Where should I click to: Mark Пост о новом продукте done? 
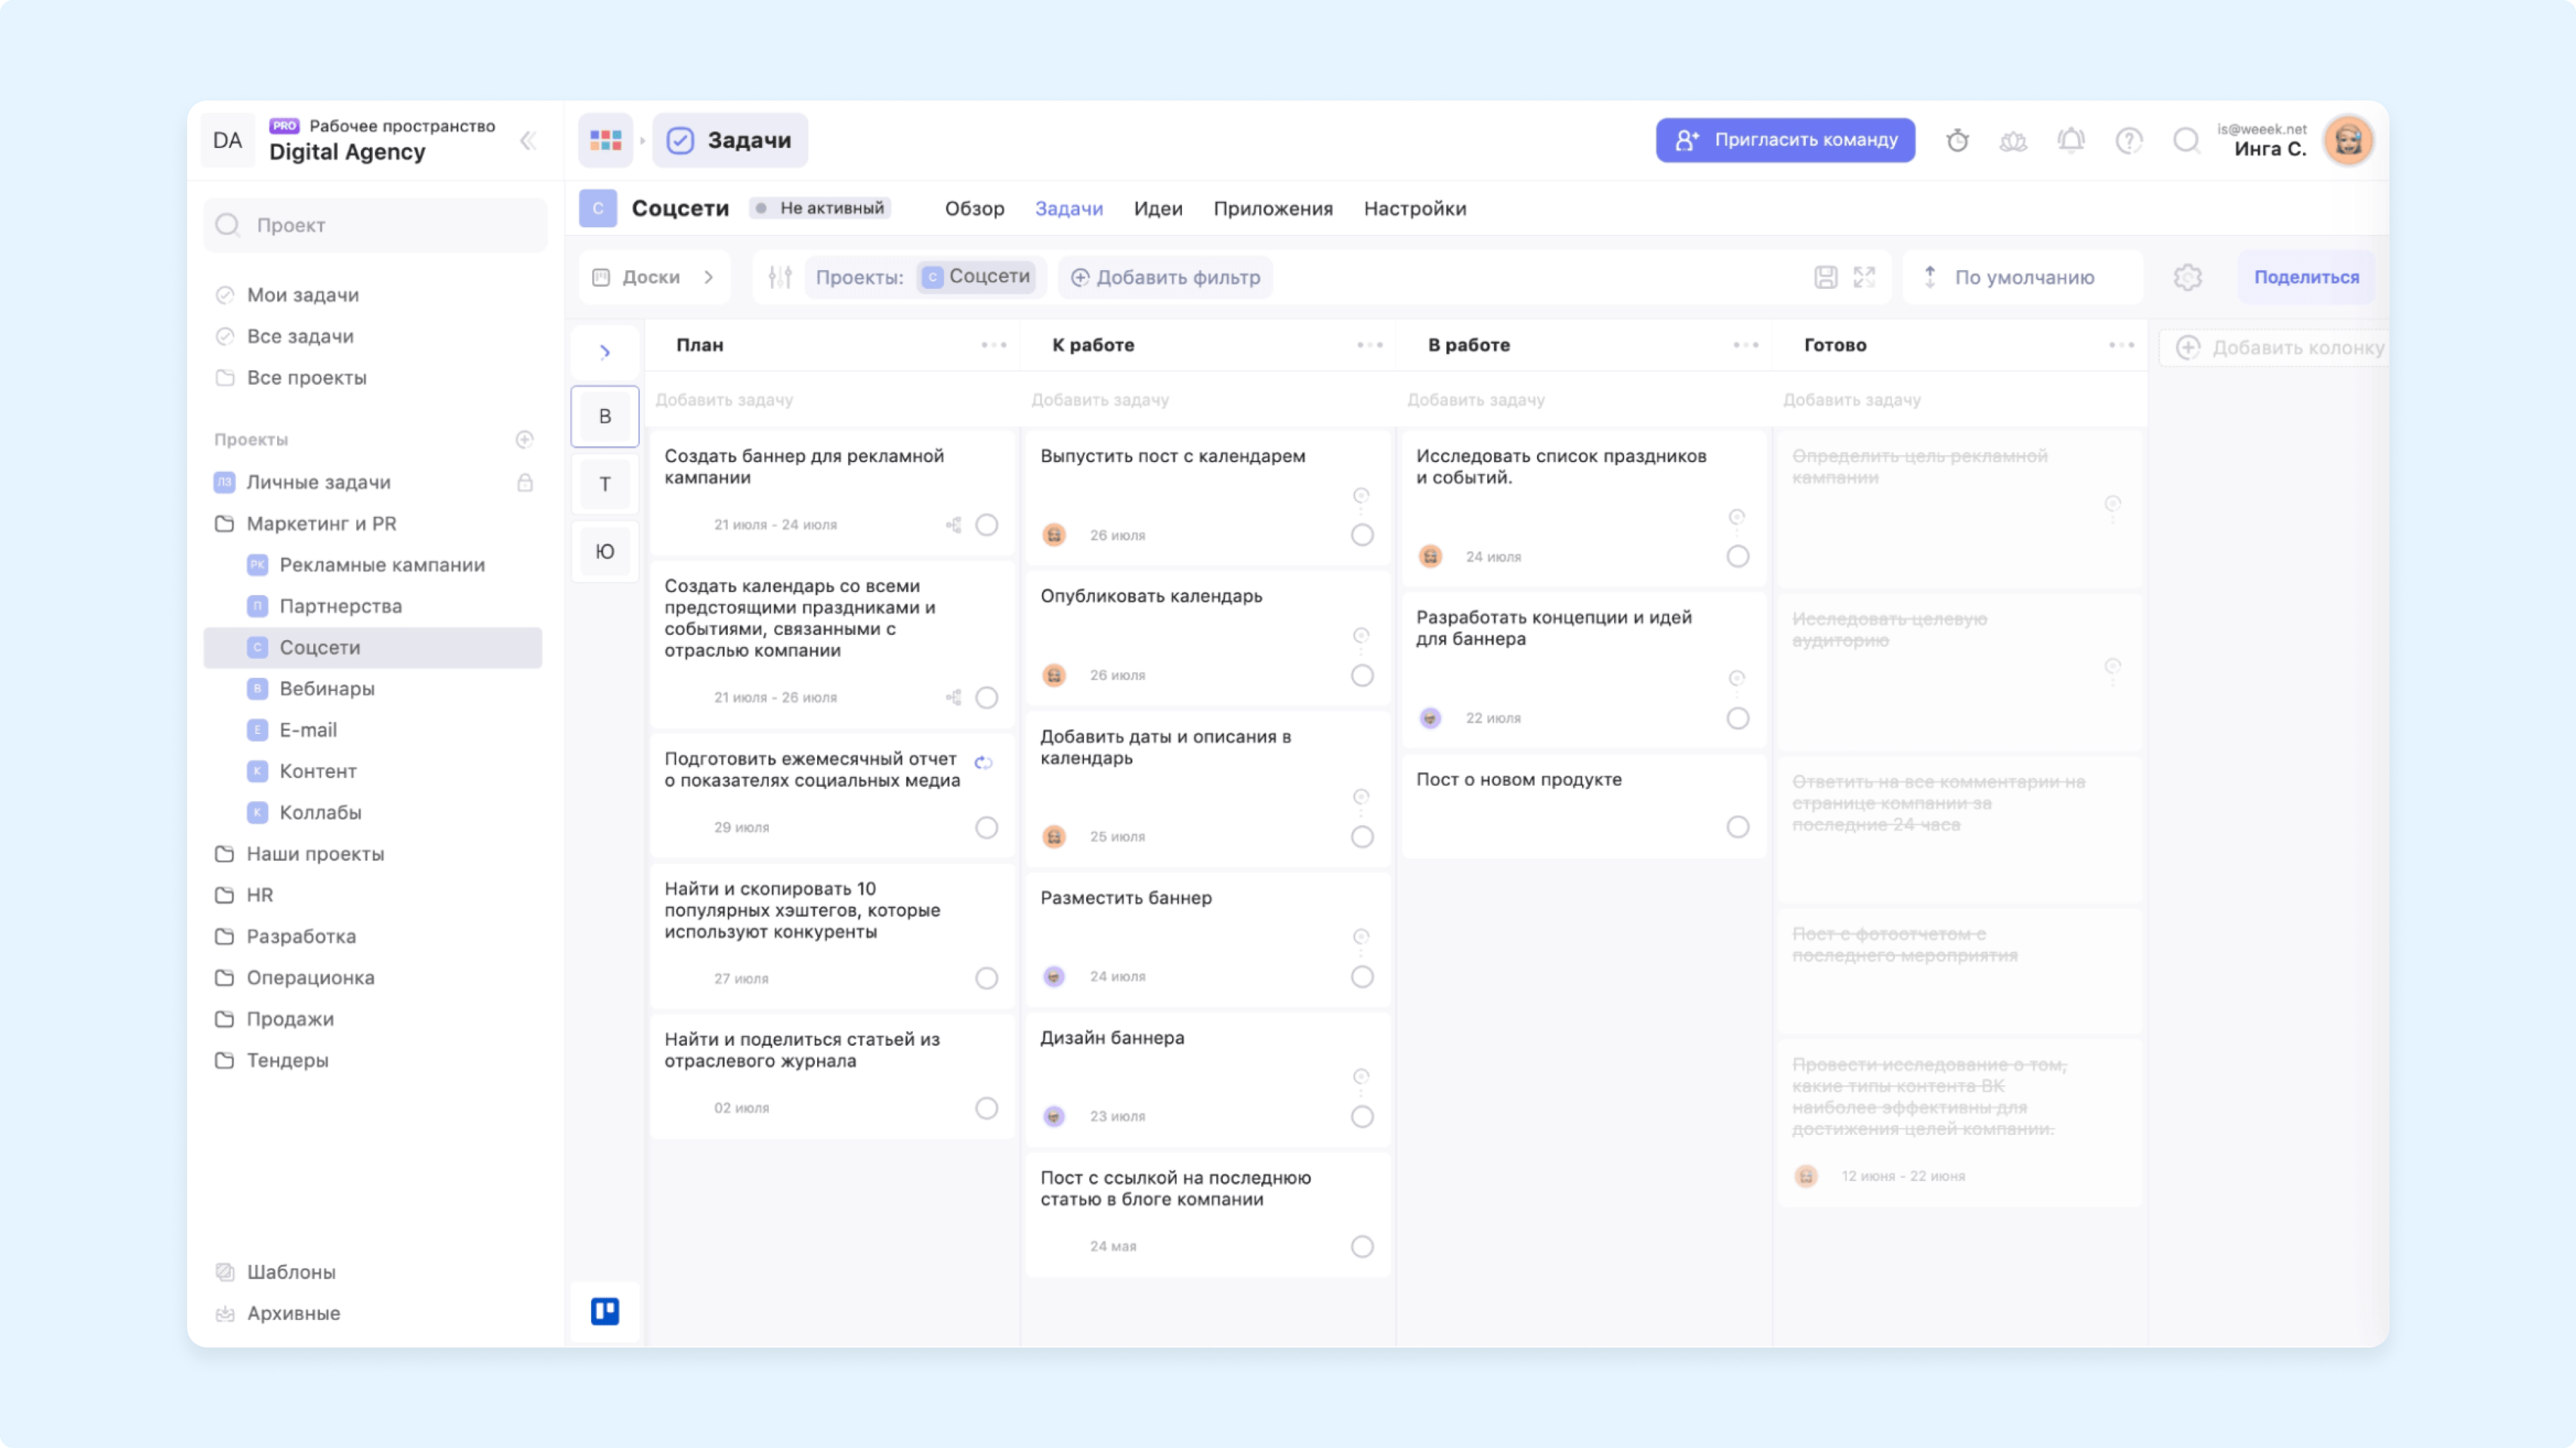(1738, 827)
